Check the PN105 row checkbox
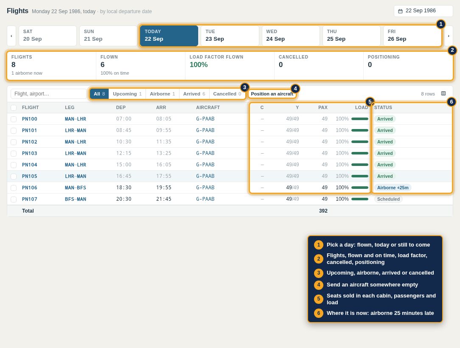This screenshot has height=348, width=460. pos(14,177)
